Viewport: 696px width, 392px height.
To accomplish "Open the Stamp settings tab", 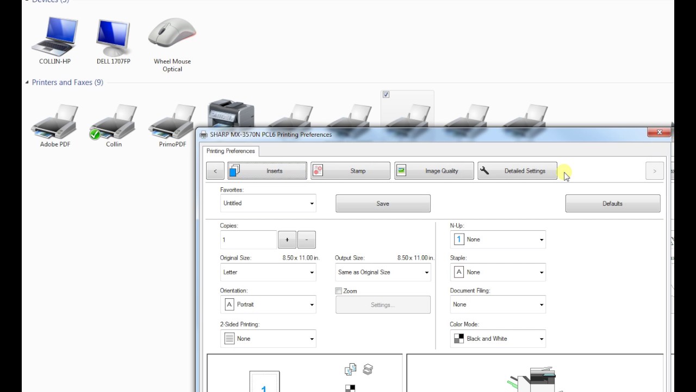I will click(x=350, y=171).
